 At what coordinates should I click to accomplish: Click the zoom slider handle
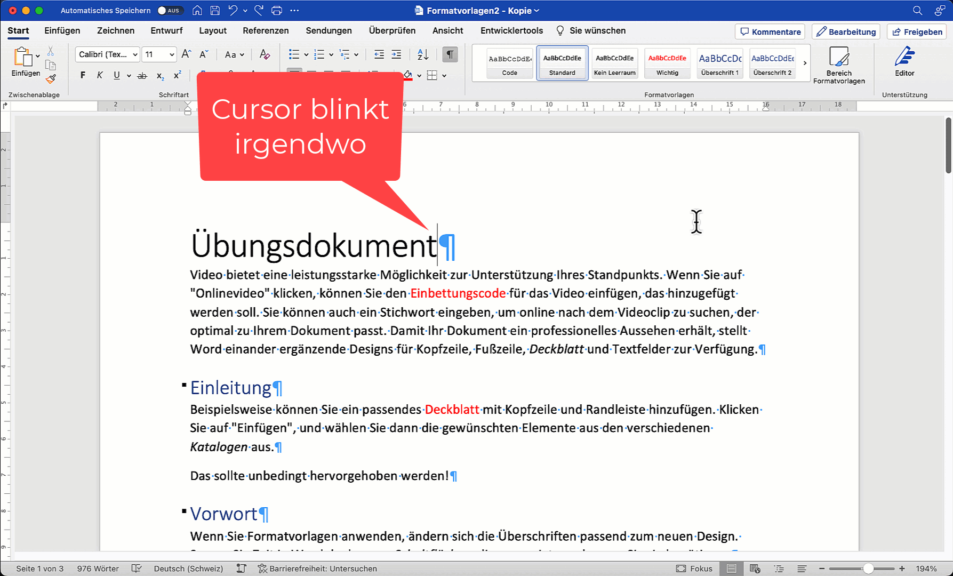[868, 569]
